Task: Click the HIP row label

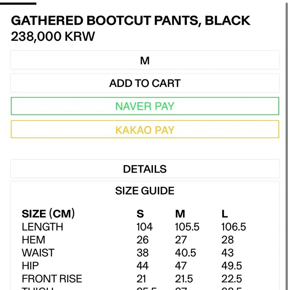Action: [29, 266]
